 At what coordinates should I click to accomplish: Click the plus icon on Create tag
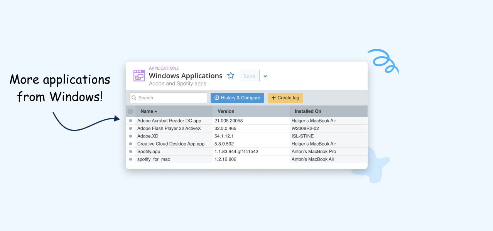(274, 98)
